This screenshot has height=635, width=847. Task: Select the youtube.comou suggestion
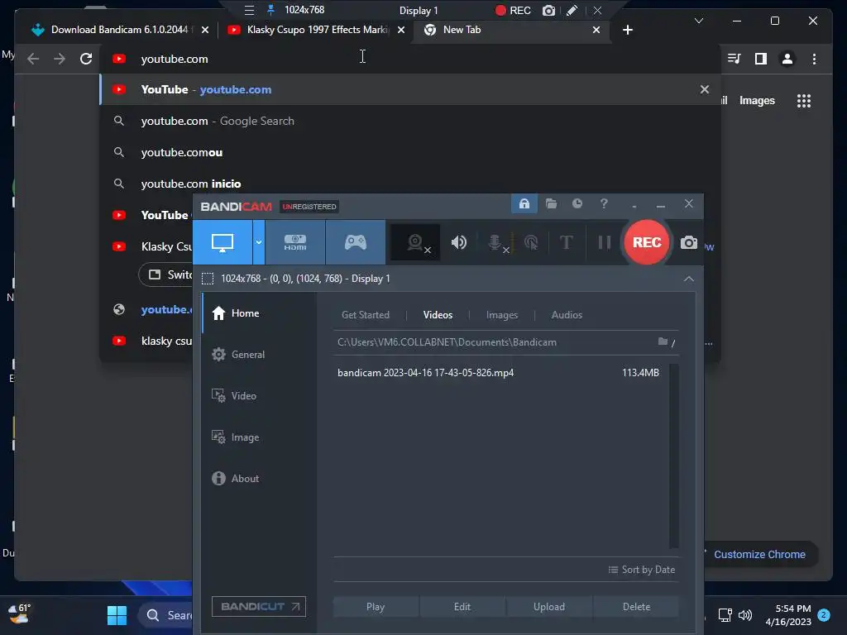[x=410, y=152]
